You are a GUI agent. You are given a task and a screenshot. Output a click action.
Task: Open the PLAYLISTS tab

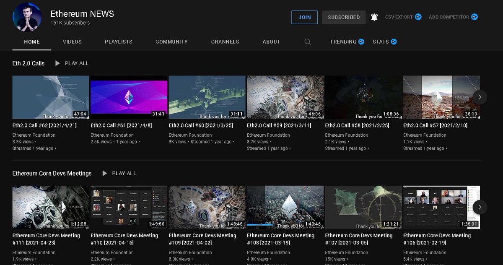tap(119, 42)
